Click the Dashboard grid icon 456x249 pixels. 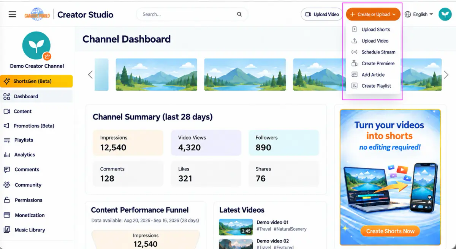coord(7,96)
